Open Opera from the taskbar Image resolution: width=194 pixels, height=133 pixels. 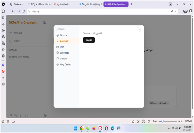click(107, 128)
